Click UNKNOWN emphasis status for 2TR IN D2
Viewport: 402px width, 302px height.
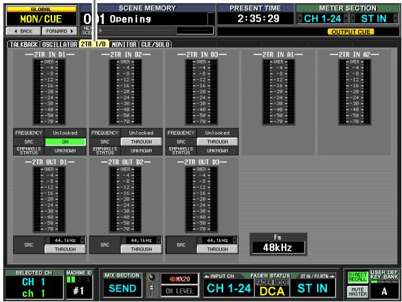[141, 150]
